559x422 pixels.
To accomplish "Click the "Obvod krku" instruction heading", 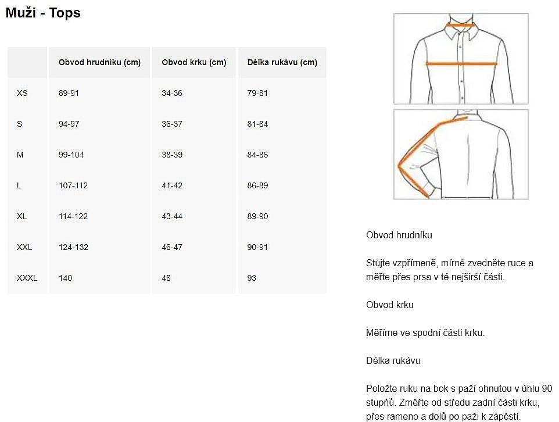I will point(390,305).
